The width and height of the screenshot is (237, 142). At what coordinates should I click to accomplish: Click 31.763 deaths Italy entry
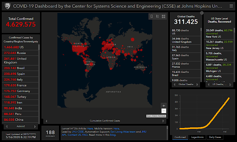click(x=185, y=48)
